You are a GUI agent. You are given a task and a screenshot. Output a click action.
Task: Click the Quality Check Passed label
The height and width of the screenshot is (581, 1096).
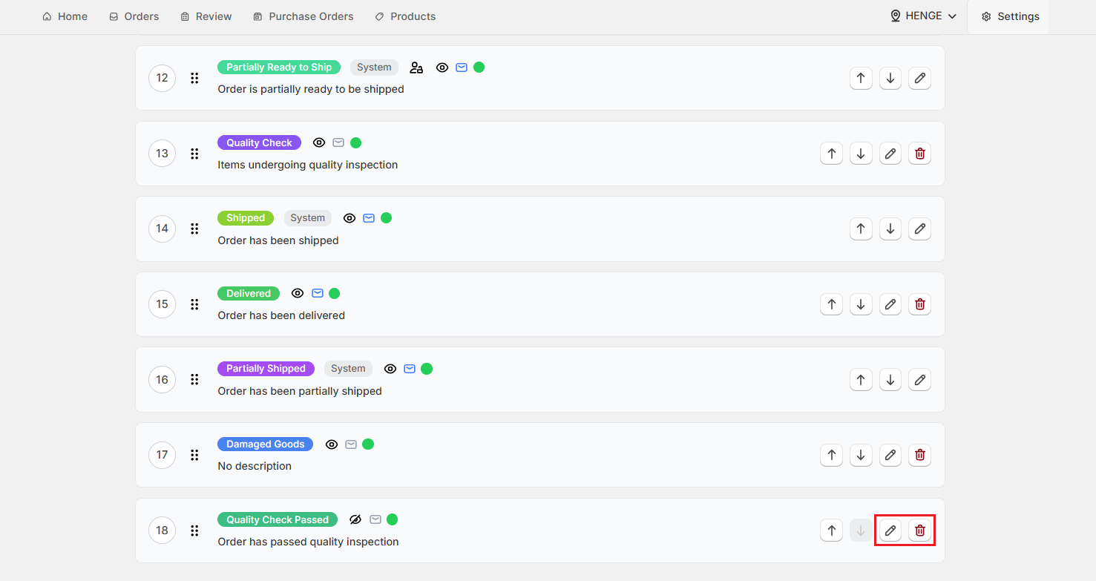pos(278,519)
